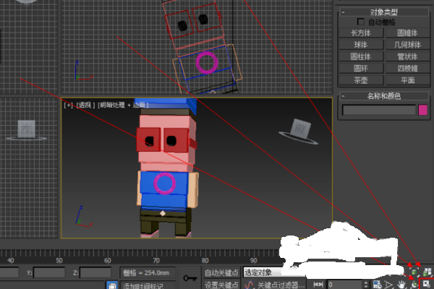Screen dimensions: 434x289
Task: Enable the 自动栅格 checkbox
Action: click(x=360, y=22)
